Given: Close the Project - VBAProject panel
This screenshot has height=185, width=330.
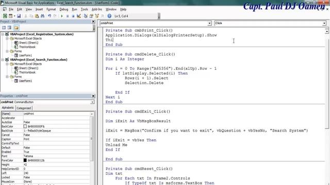Looking at the screenshot, I should coord(93,22).
